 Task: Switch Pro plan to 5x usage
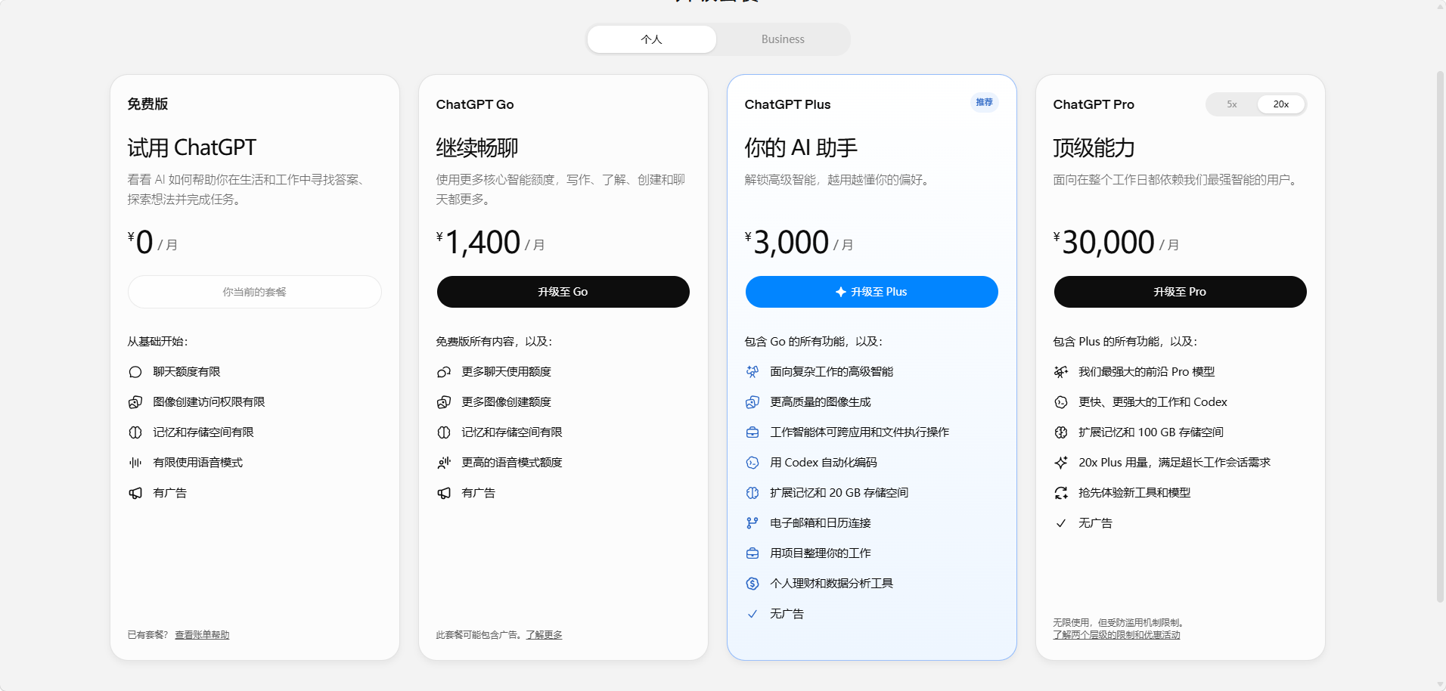point(1232,104)
